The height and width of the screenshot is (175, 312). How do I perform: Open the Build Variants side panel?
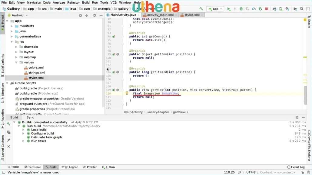coord(3,65)
